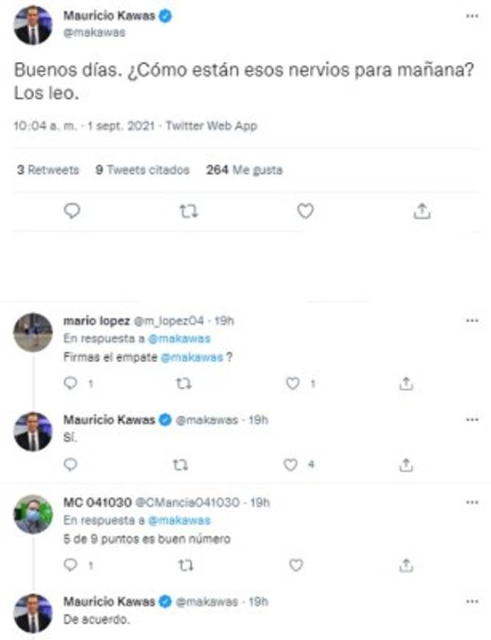Like Mauricio Kawas's "Sí." reply

pyautogui.click(x=290, y=464)
